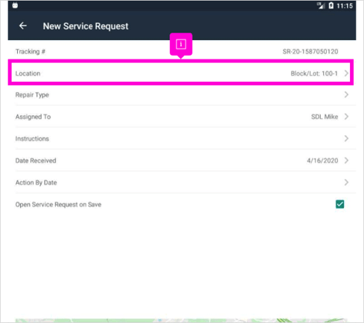Open the Action By Date chevron

coord(346,182)
